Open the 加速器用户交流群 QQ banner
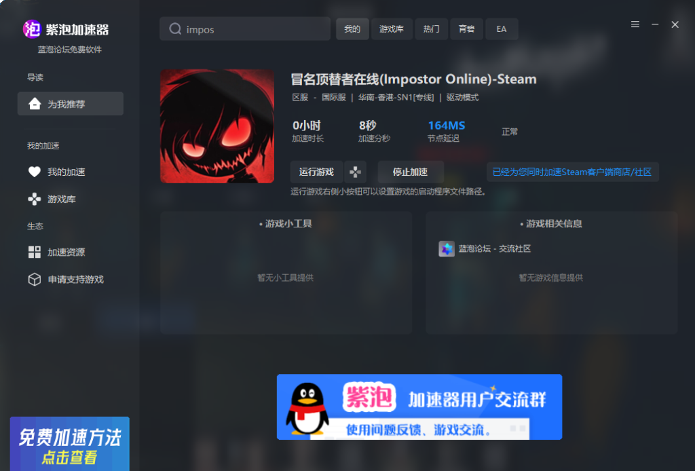This screenshot has width=695, height=471. [419, 407]
